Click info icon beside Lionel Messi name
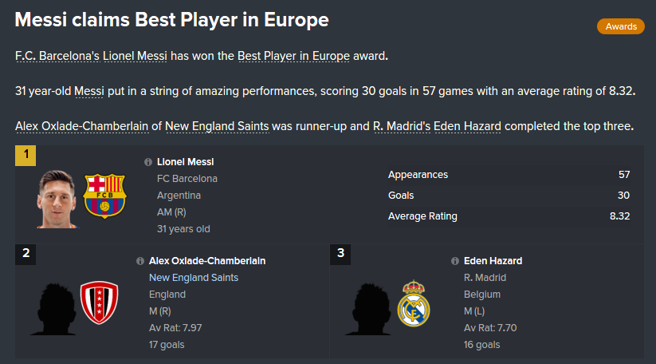The image size is (656, 364). (x=148, y=162)
